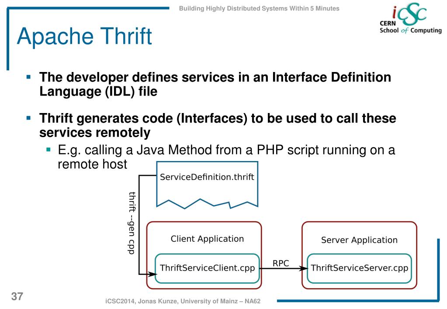Viewport: 447px width, 309px height.
Task: Click the iCSC CERN School of Computing logo
Action: pyautogui.click(x=410, y=18)
